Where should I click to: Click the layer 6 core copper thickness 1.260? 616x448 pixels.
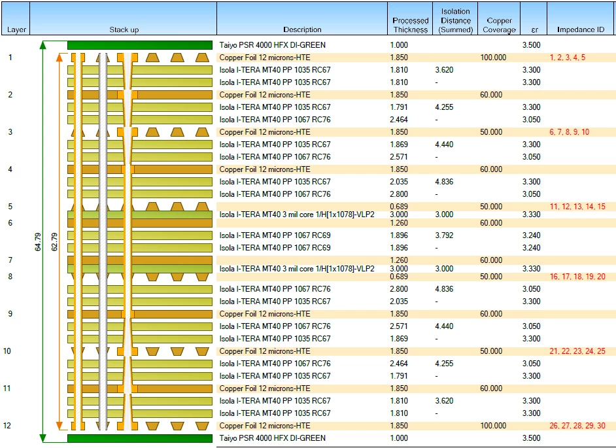click(399, 223)
